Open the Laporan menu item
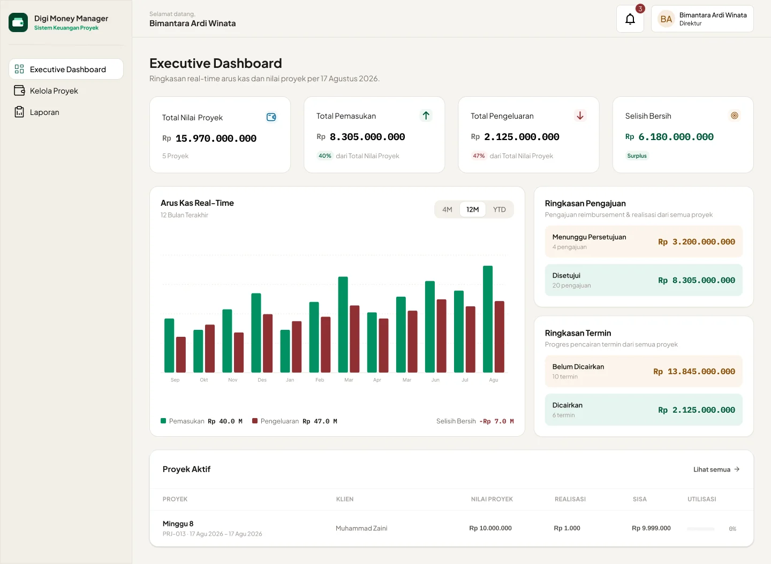 [66, 112]
